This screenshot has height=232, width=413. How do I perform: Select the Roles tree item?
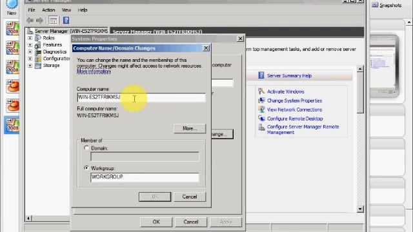(x=48, y=38)
